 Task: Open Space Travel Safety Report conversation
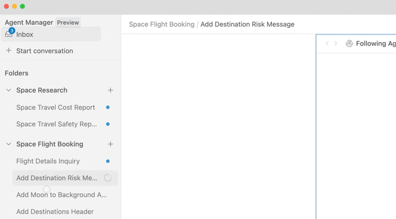point(56,124)
